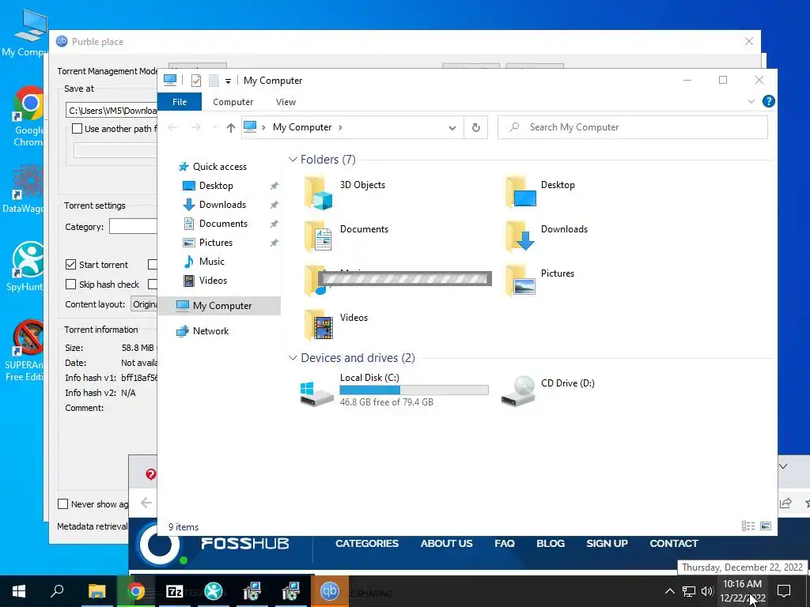Open 7-Zip from the taskbar
The height and width of the screenshot is (607, 810).
pos(175,591)
